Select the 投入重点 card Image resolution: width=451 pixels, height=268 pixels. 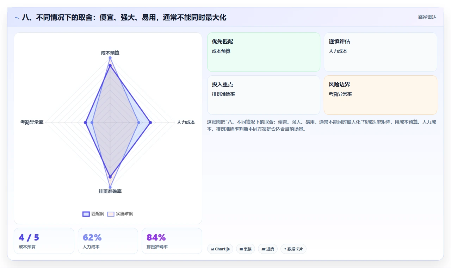264,95
